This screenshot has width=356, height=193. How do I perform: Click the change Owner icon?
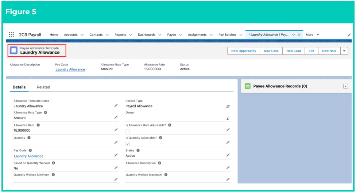point(228,118)
